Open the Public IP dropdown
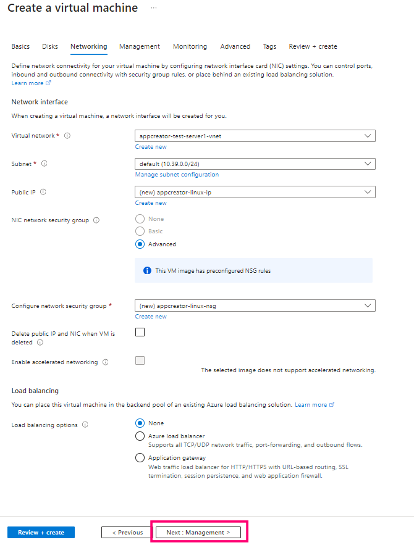 pyautogui.click(x=255, y=192)
